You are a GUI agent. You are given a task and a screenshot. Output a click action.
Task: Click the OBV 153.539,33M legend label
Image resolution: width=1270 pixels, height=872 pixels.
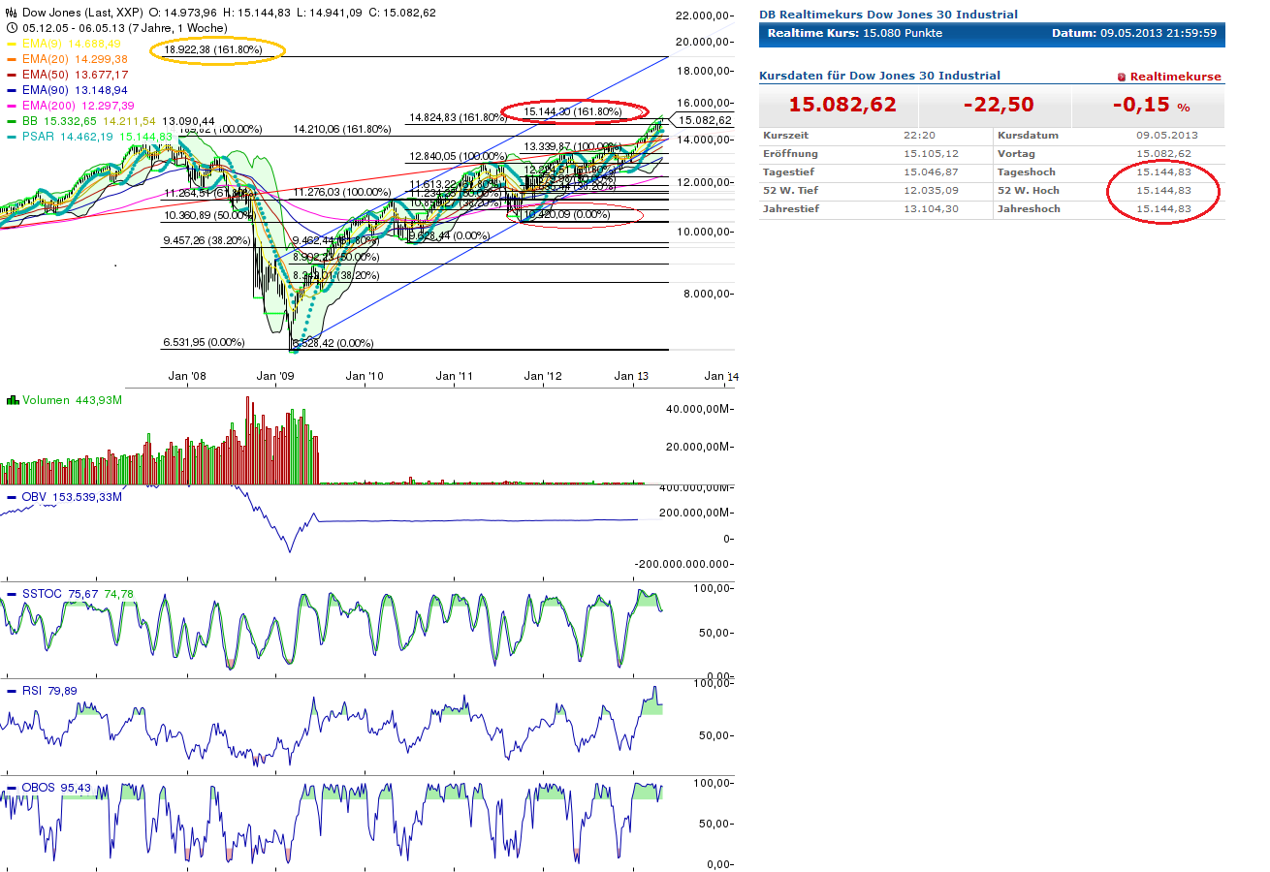click(x=72, y=497)
